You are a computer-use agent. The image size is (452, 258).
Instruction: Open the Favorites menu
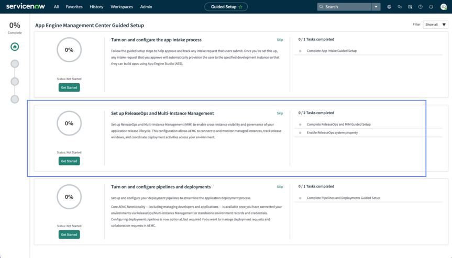point(74,7)
